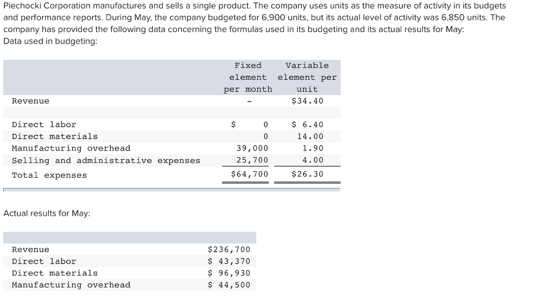Select the 4.00 selling and administrative variable rate
Screen dimensions: 556x301
(312, 160)
